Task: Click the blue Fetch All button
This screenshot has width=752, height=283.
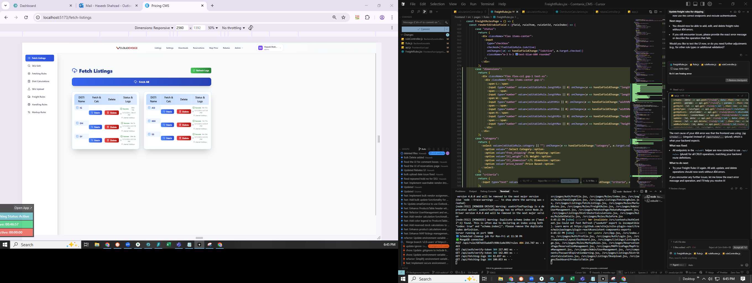Action: click(x=142, y=82)
